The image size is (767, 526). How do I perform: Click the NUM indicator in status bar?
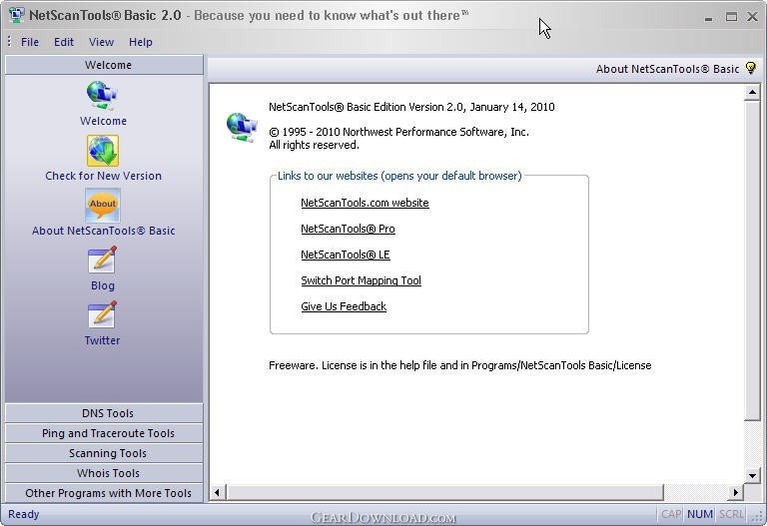click(x=699, y=514)
